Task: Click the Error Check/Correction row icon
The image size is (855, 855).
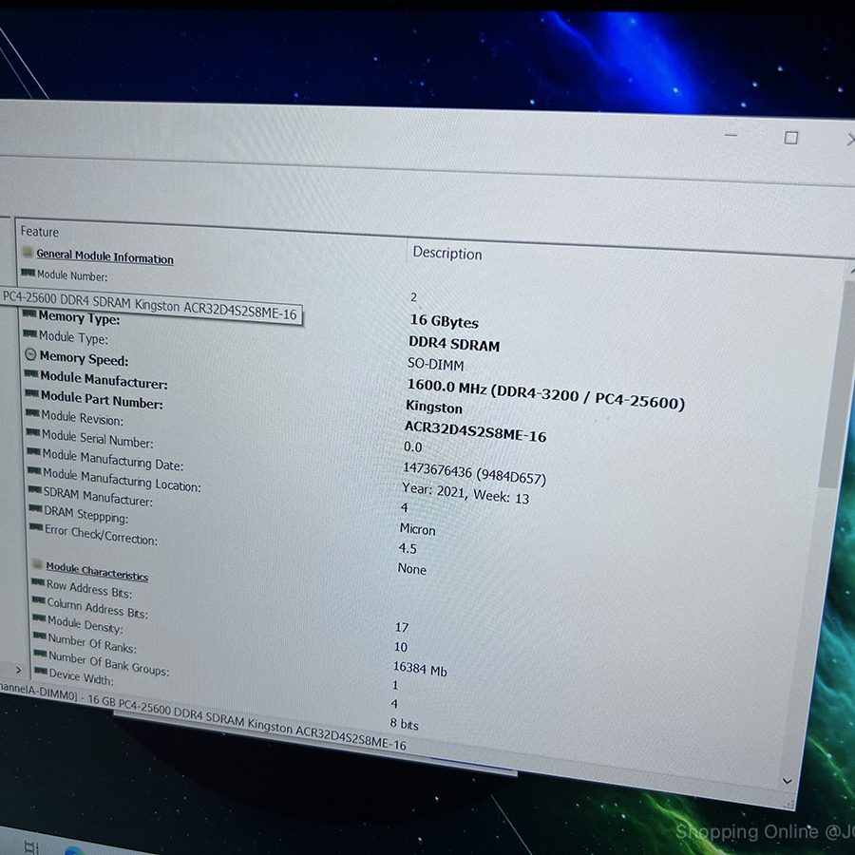Action: tap(36, 526)
